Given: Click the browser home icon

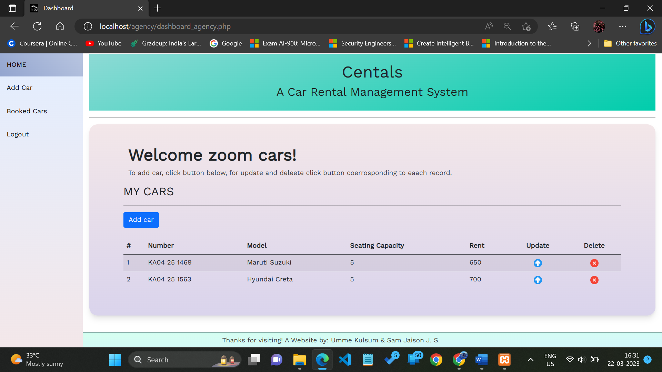Looking at the screenshot, I should (60, 27).
